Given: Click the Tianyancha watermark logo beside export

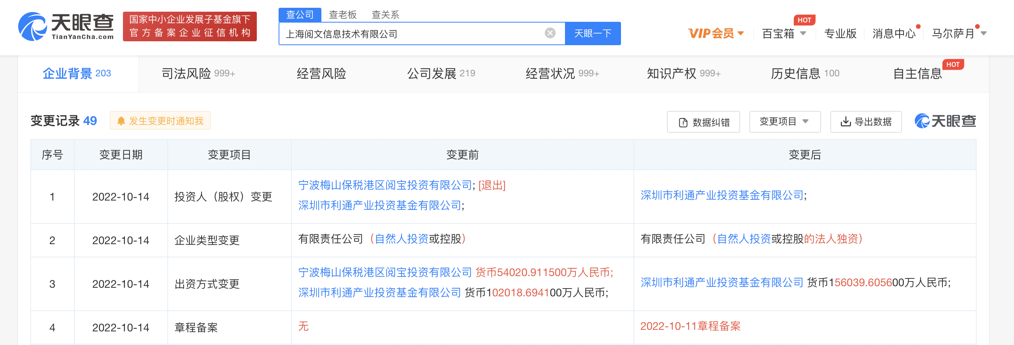Looking at the screenshot, I should click(945, 121).
